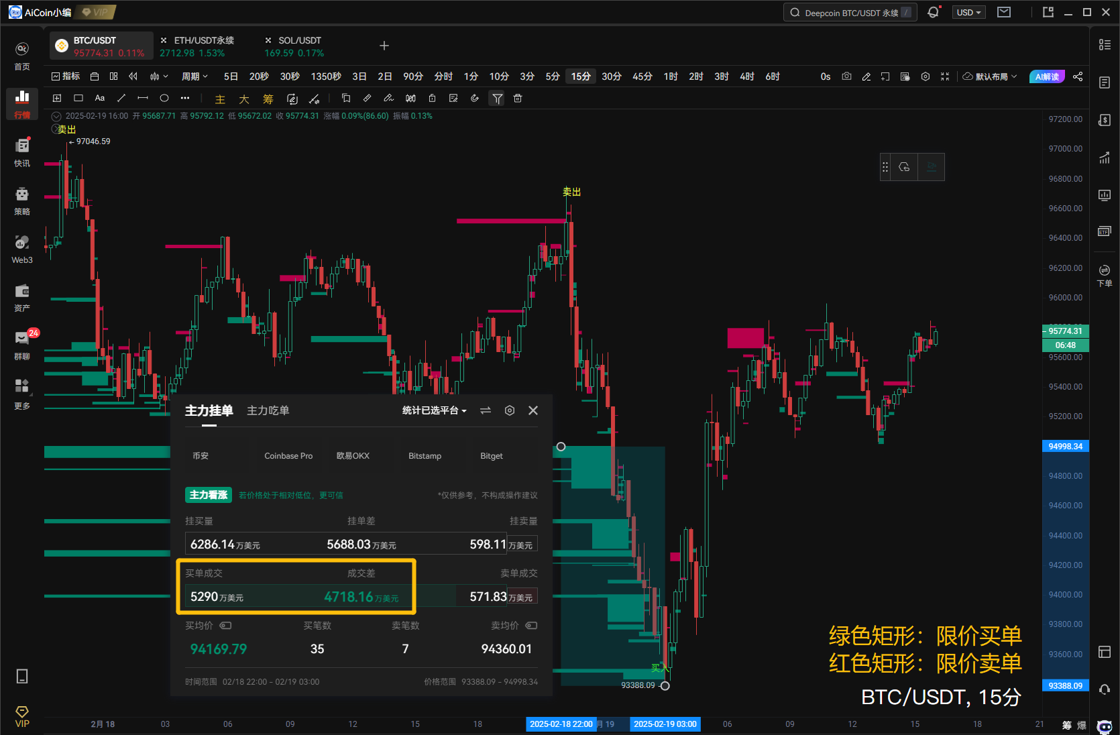The height and width of the screenshot is (735, 1120).
Task: Open the 策略 strategy sidebar icon
Action: point(22,201)
